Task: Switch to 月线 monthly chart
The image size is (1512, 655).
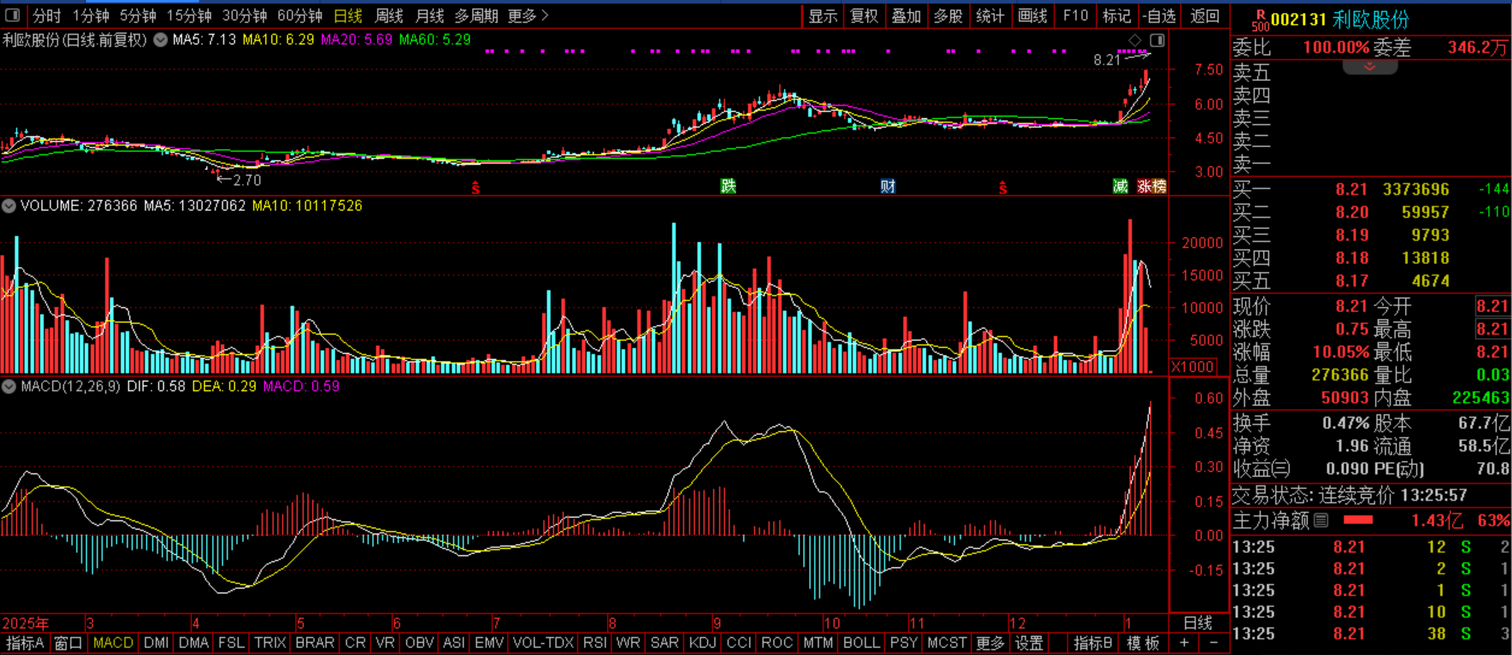Action: [430, 15]
